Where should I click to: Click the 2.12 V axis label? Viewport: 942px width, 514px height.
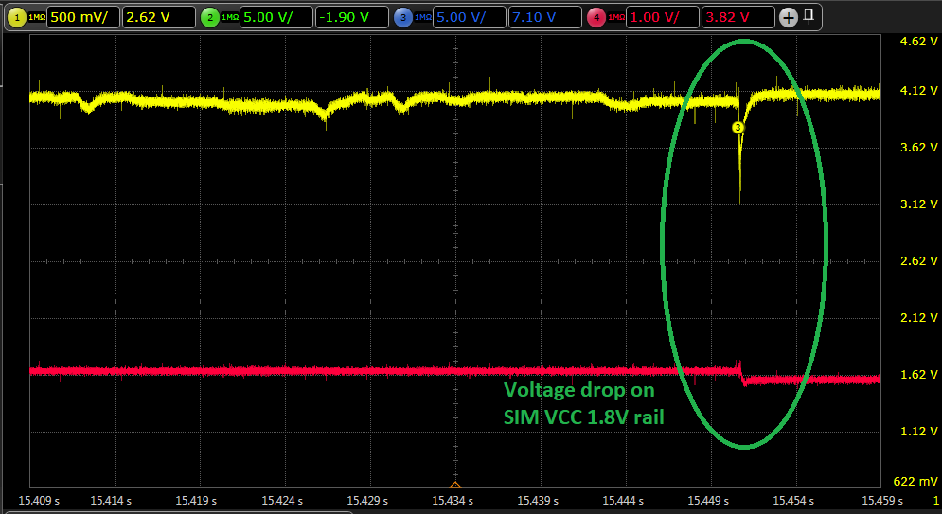point(919,318)
